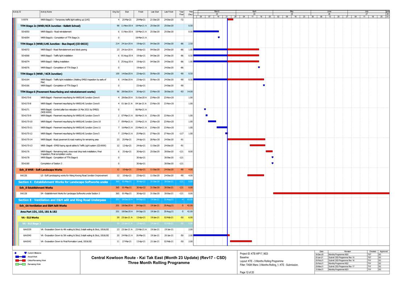Select milestone marker for Completion of TTA Stage 3
Image resolution: width=413 pixels, height=292 pixels.
[259, 67]
